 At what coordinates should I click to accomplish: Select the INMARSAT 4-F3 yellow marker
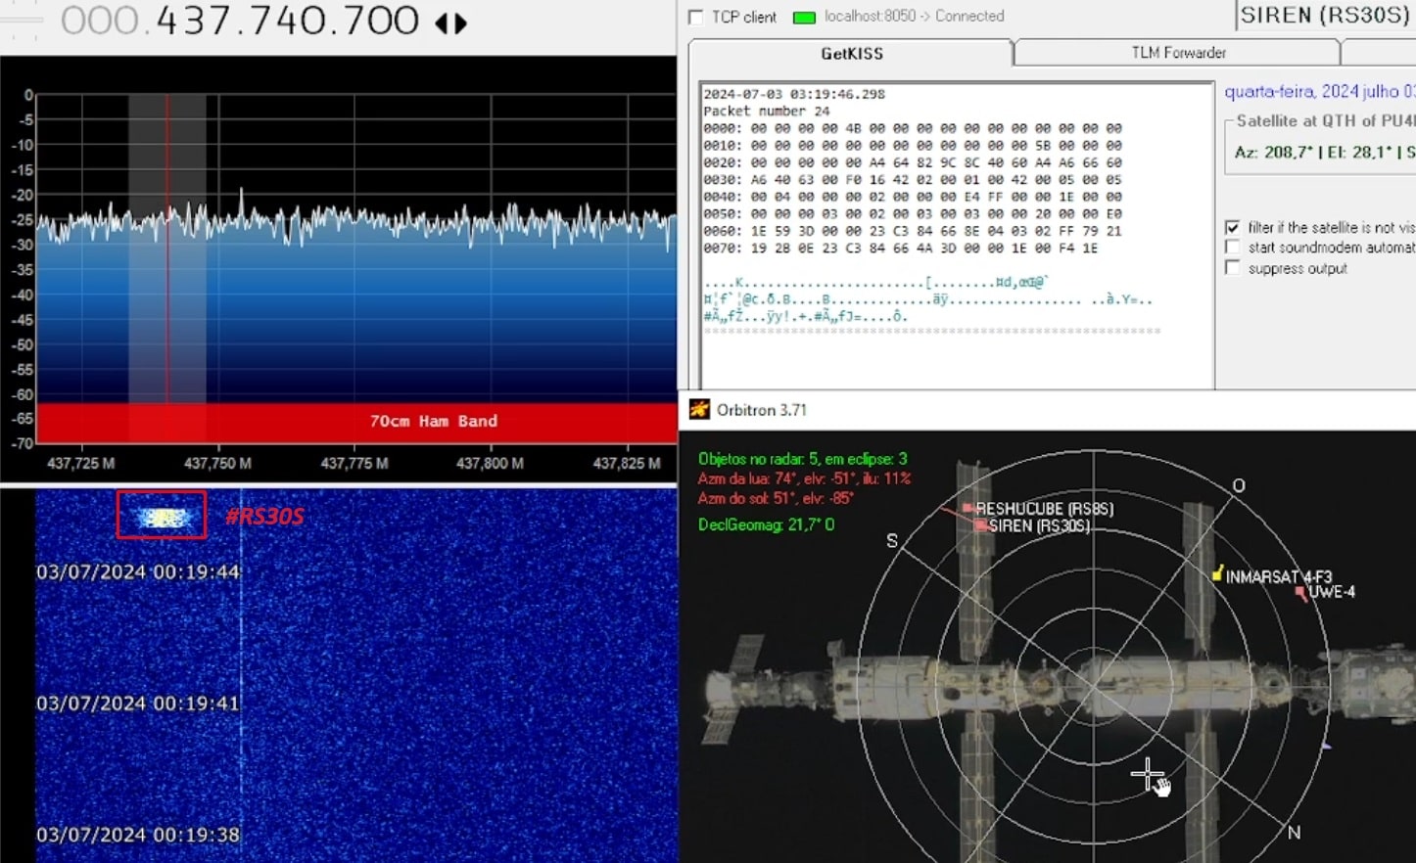coord(1217,574)
